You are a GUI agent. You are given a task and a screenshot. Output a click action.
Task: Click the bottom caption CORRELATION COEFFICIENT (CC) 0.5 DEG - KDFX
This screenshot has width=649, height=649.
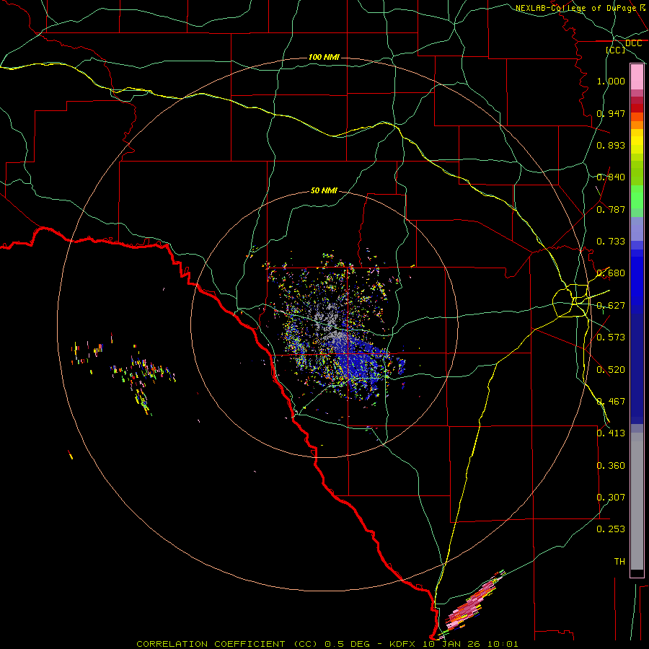(275, 644)
